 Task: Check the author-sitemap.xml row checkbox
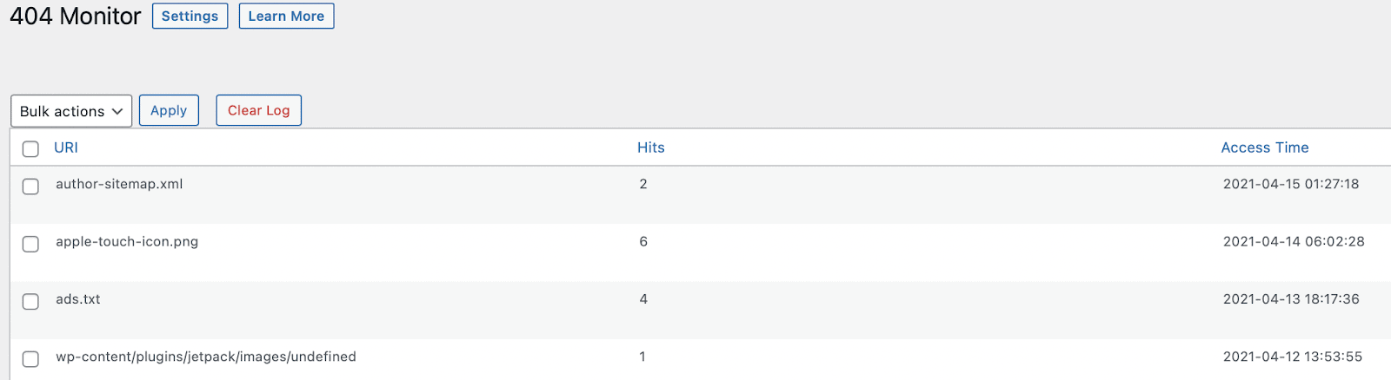30,186
